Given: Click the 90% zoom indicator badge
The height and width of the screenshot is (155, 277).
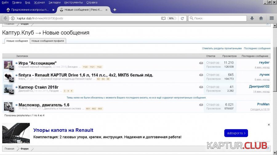Looking at the screenshot, I should pos(171,18).
